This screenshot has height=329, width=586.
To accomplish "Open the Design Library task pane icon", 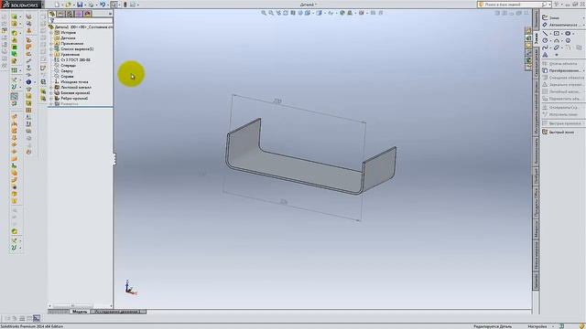I will click(528, 38).
